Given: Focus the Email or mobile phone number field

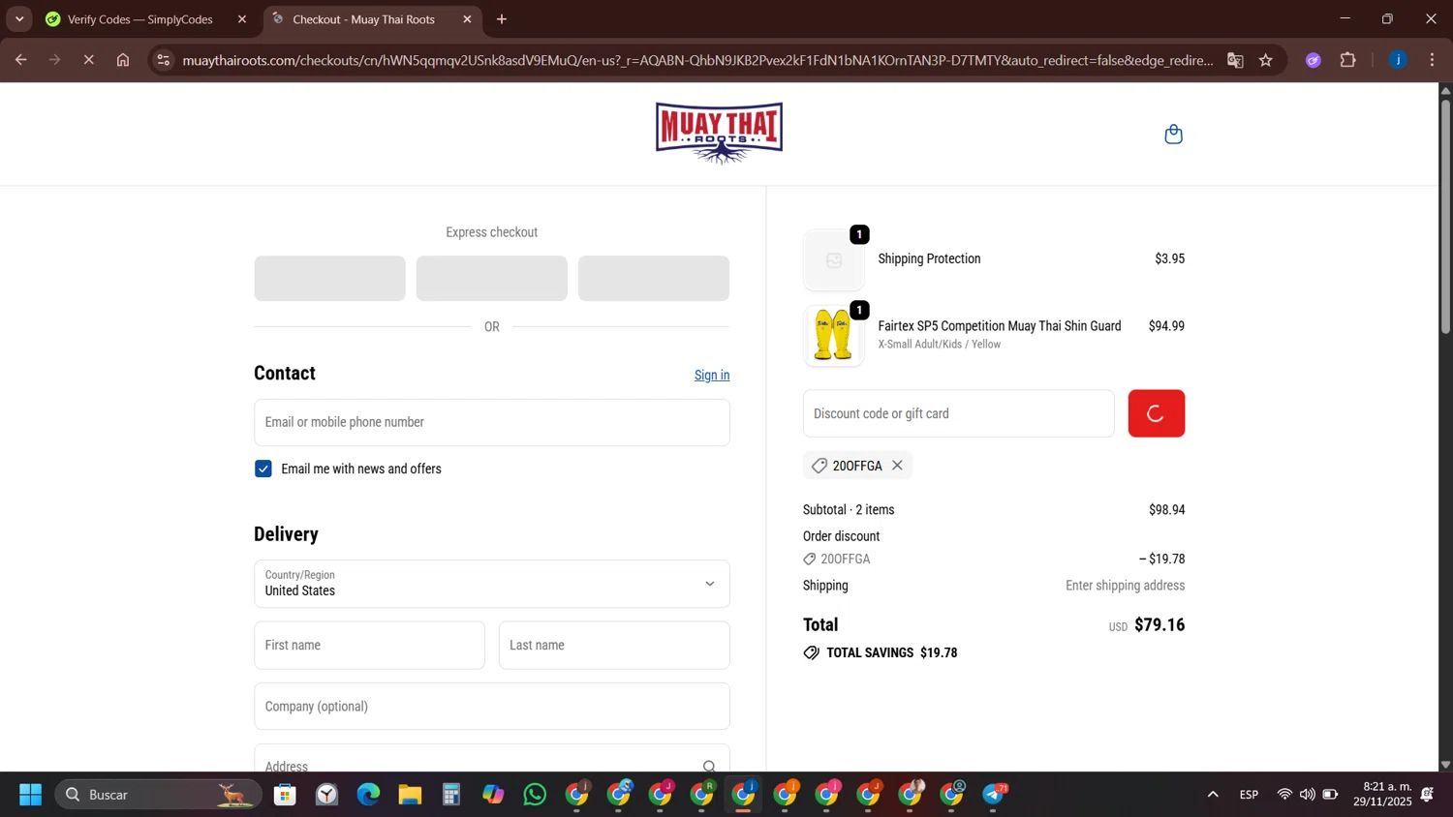Looking at the screenshot, I should pyautogui.click(x=492, y=422).
